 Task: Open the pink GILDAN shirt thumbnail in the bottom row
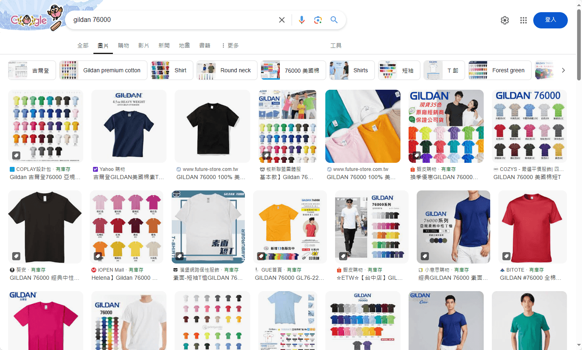(45, 320)
